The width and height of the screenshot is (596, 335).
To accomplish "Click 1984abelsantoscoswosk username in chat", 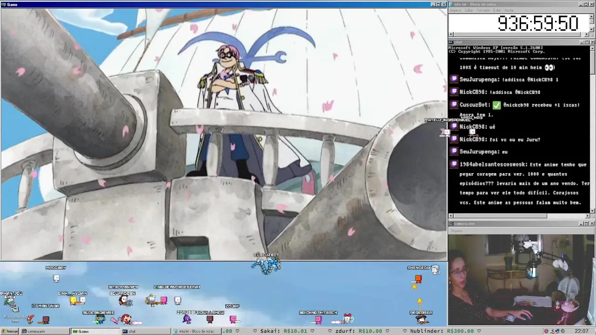I will pos(493,164).
